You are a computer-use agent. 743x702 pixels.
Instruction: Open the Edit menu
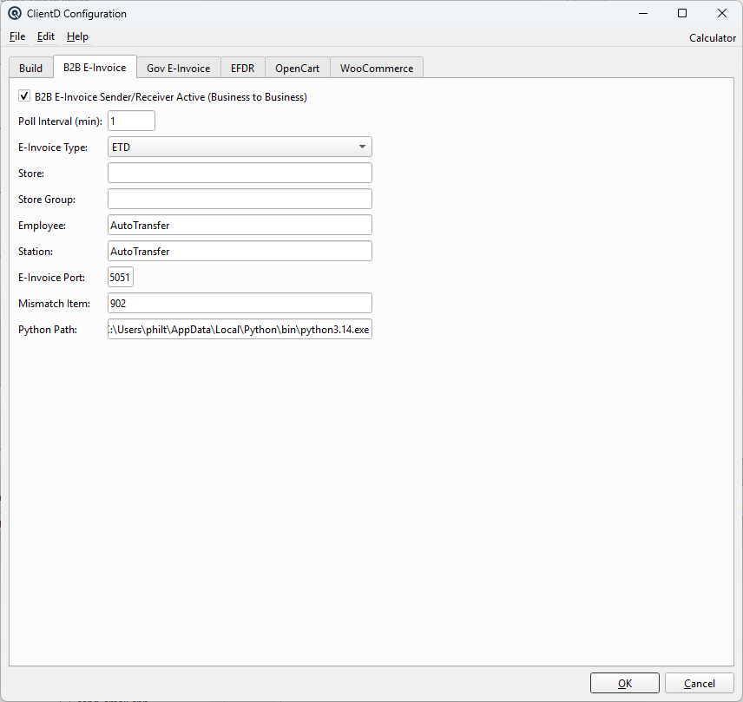46,36
